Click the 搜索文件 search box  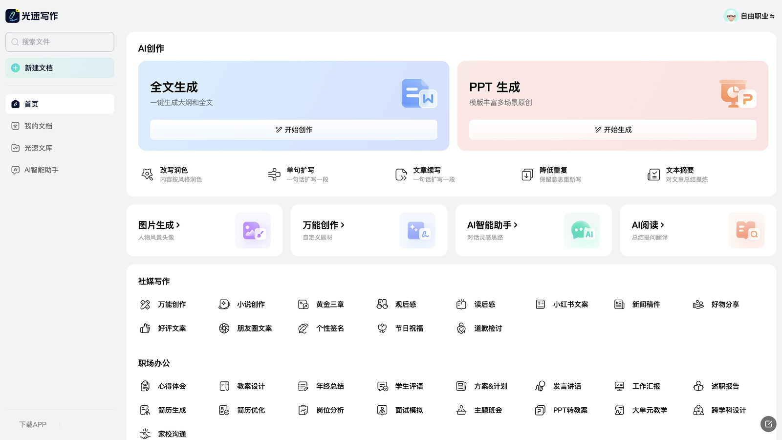point(60,42)
